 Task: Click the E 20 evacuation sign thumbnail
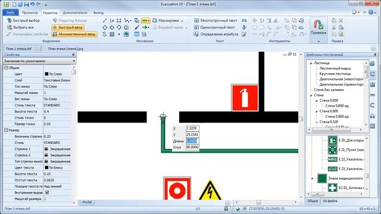click(332, 140)
